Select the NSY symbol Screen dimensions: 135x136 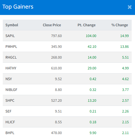click(x=9, y=79)
